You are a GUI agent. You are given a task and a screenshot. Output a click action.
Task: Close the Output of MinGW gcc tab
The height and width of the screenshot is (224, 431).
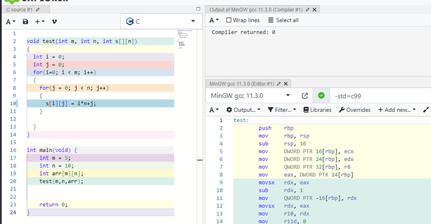pos(314,10)
